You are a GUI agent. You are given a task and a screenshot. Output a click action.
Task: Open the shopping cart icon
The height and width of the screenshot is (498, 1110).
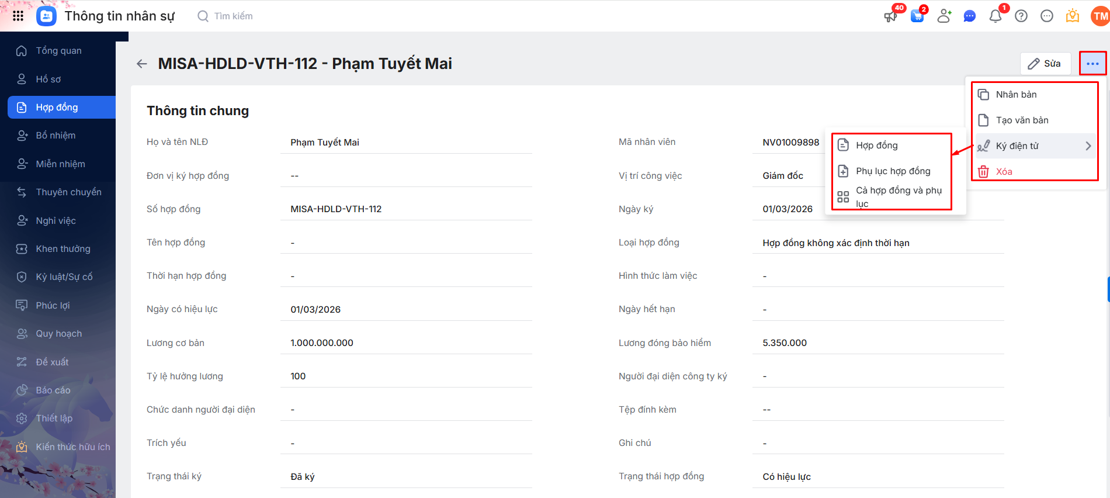pyautogui.click(x=917, y=16)
